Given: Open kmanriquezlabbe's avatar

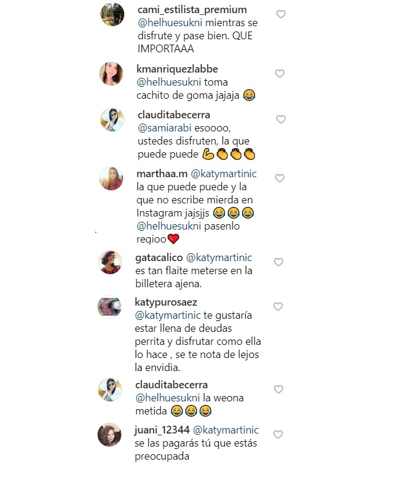Looking at the screenshot, I should click(111, 74).
